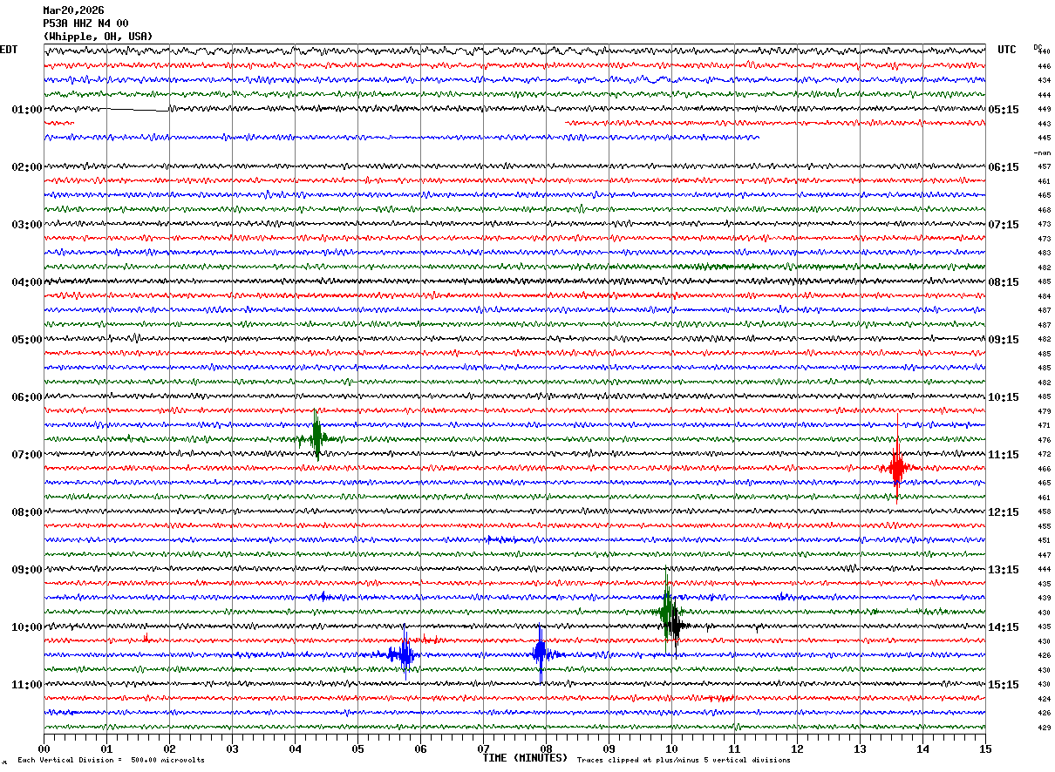This screenshot has height=772, width=1055.
Task: Click the minute 08 axis tick label
Action: 546,748
